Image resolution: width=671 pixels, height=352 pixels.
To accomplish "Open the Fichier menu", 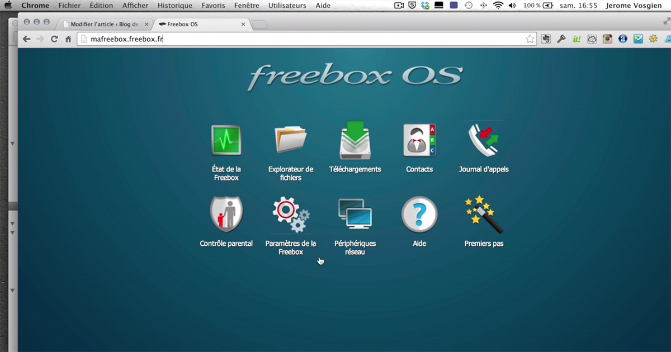I will (69, 6).
